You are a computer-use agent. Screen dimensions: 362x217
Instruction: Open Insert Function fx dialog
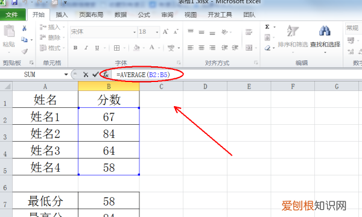point(106,74)
